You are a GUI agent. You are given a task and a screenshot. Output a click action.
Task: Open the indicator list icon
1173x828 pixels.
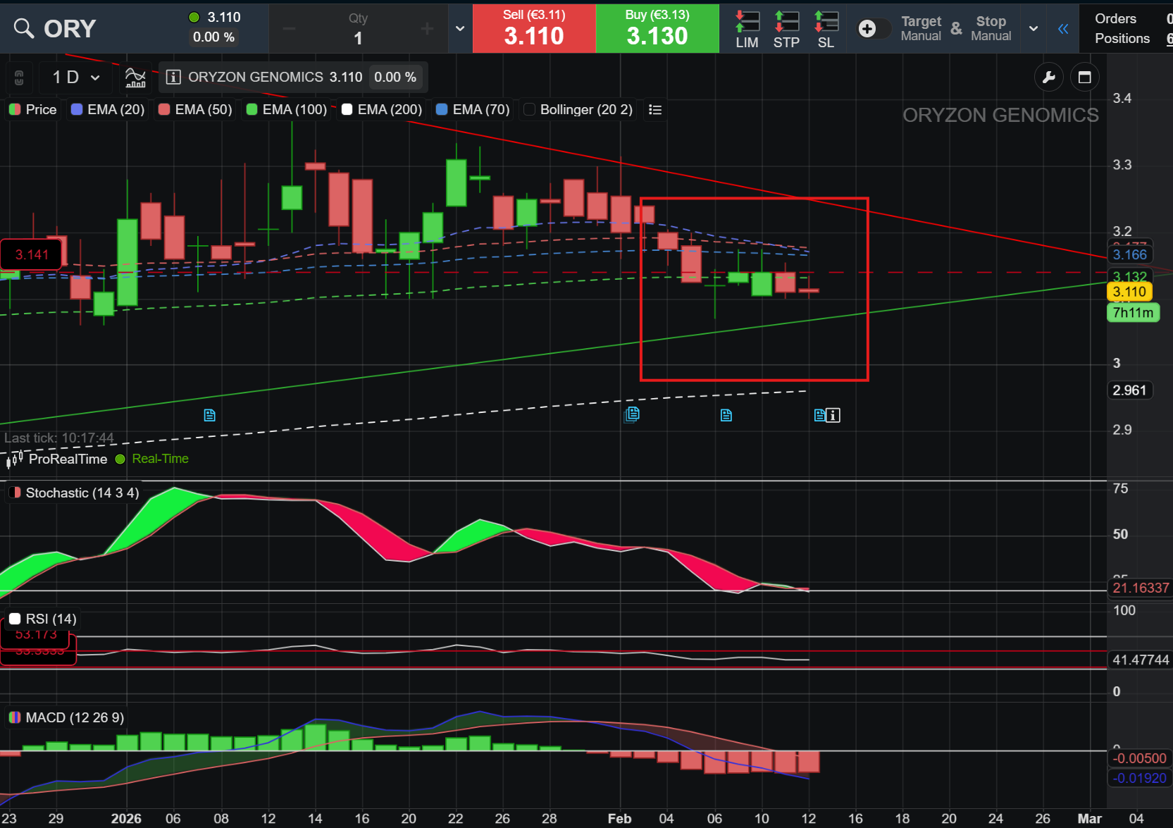click(655, 109)
